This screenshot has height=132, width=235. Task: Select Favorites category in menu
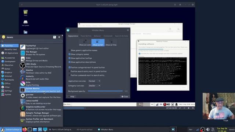tap(10, 45)
